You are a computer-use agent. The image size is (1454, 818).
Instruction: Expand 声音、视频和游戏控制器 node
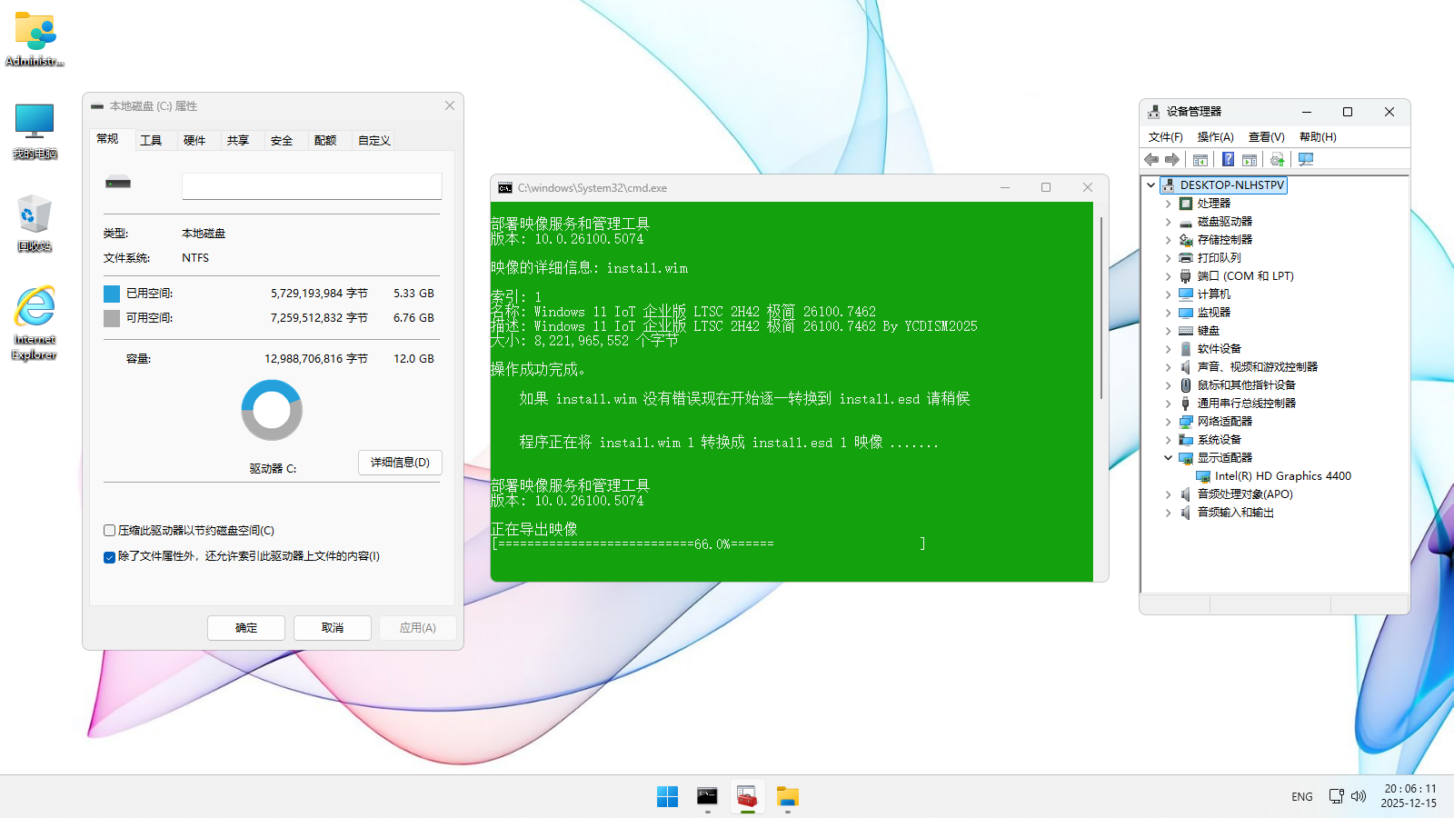coord(1168,367)
